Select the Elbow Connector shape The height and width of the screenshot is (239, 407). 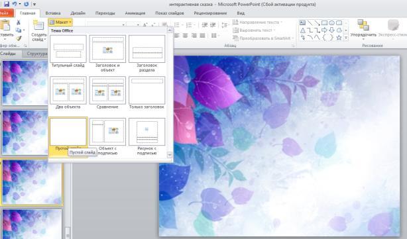[x=310, y=30]
